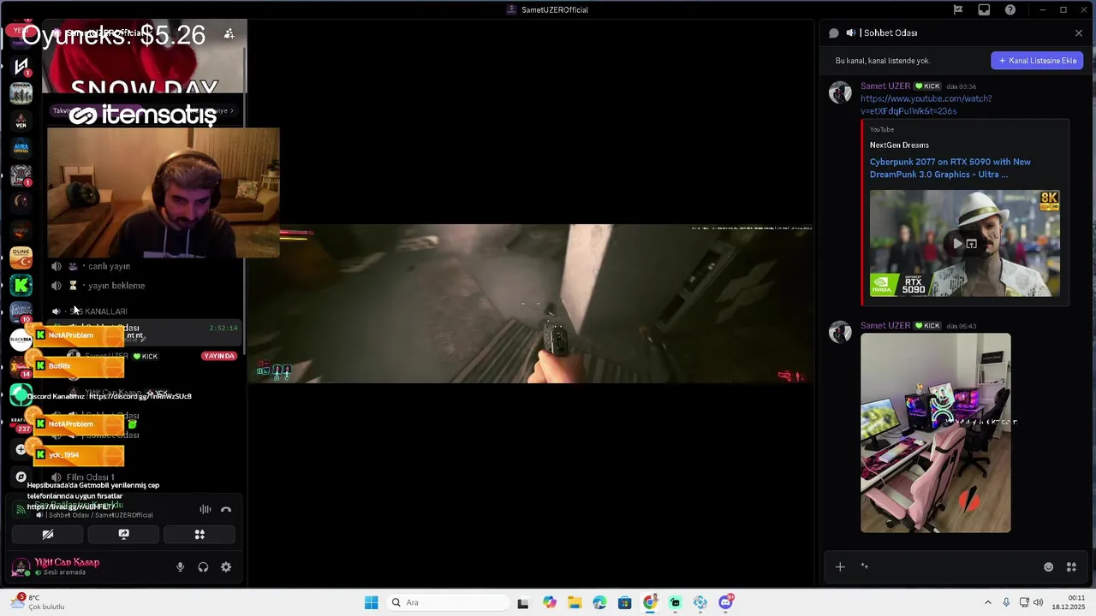Close the Sohbet Odası chat panel
This screenshot has width=1096, height=616.
point(1079,33)
